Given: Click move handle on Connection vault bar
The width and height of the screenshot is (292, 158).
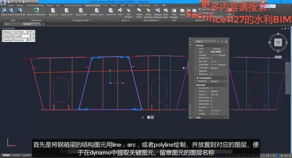Looking at the screenshot, I should [x=30, y=36].
